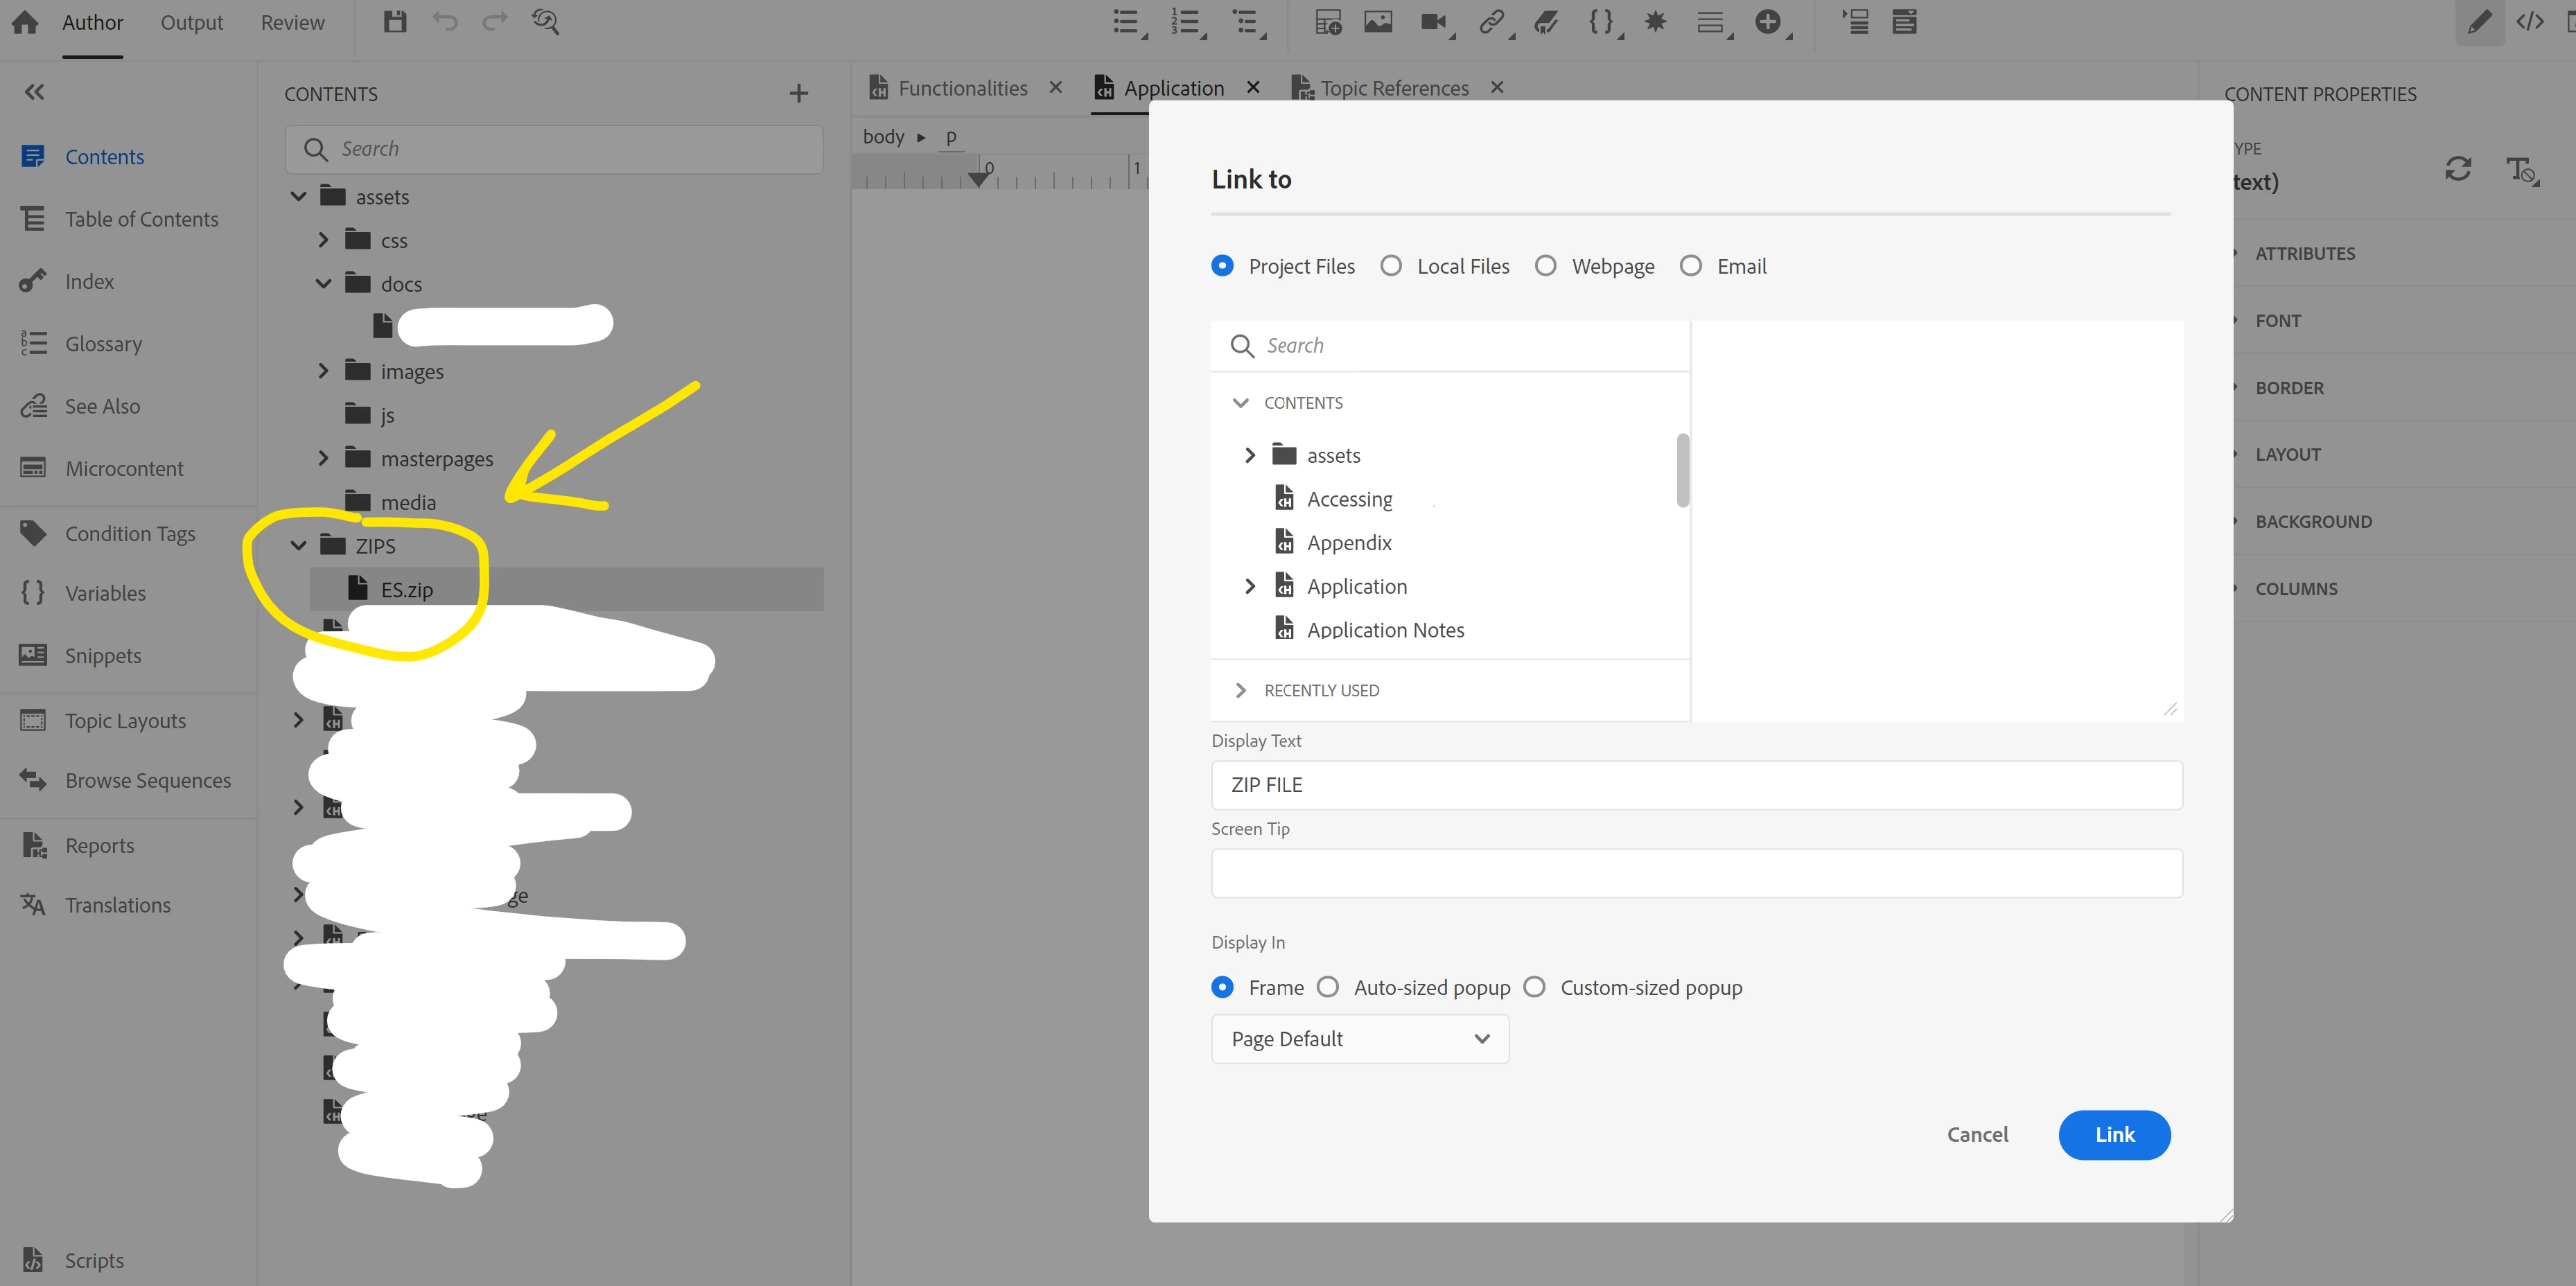Click the Insert Variable braces icon
The width and height of the screenshot is (2576, 1286).
1601,22
